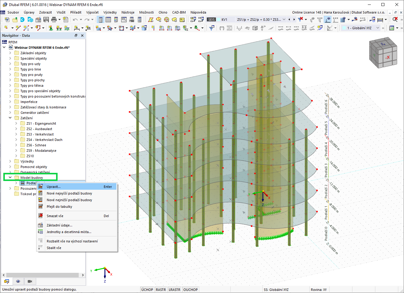Toggle RASTR grid in the status bar
This screenshot has width=404, height=293.
161,290
